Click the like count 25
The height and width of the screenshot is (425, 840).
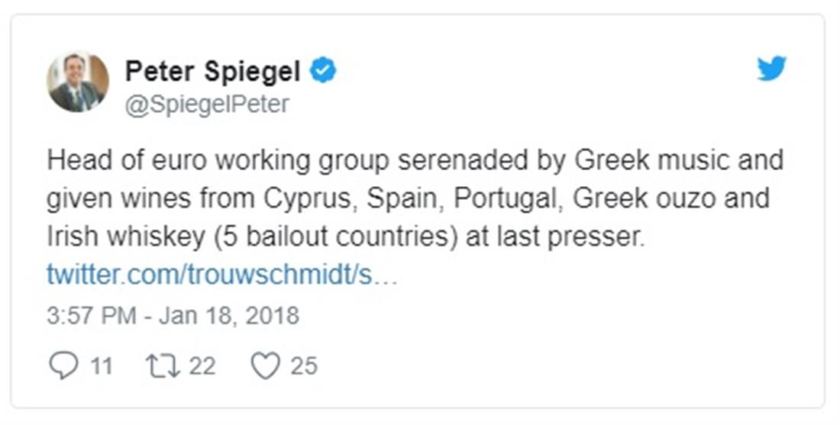click(303, 366)
